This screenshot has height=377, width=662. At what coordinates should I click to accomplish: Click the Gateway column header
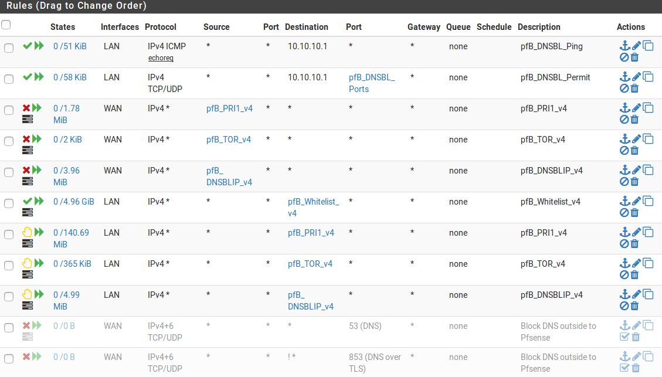(424, 27)
